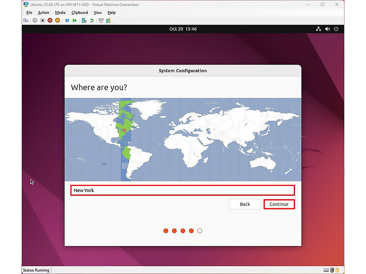Open the Ubuntu network status icon
The width and height of the screenshot is (366, 274).
(318, 29)
